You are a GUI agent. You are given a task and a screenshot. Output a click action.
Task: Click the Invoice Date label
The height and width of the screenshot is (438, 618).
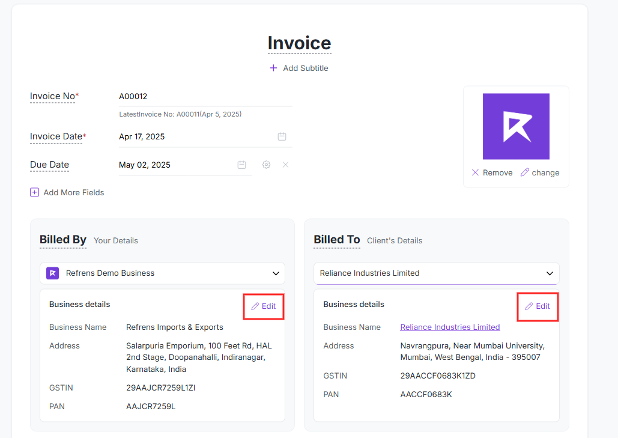56,136
